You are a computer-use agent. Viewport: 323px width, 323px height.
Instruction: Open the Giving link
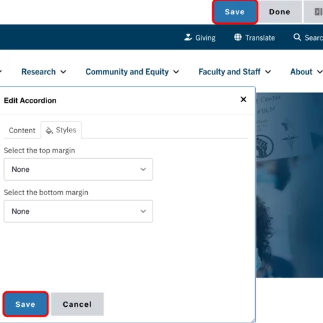[x=200, y=37]
